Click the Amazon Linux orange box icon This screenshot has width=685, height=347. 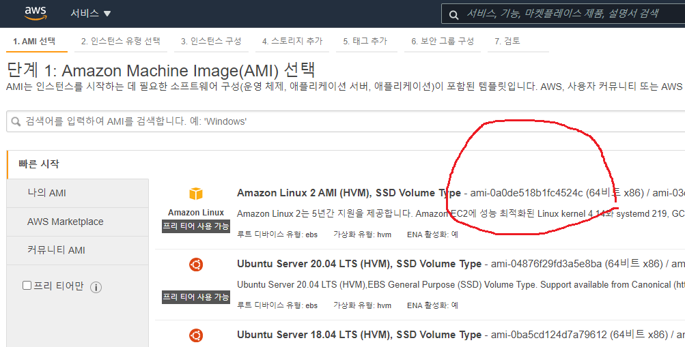[x=196, y=194]
